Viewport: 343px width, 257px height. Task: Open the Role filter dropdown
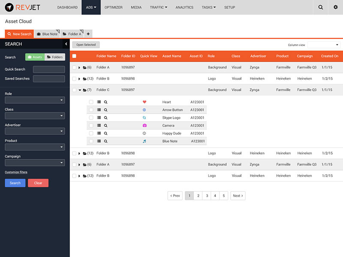pyautogui.click(x=35, y=100)
